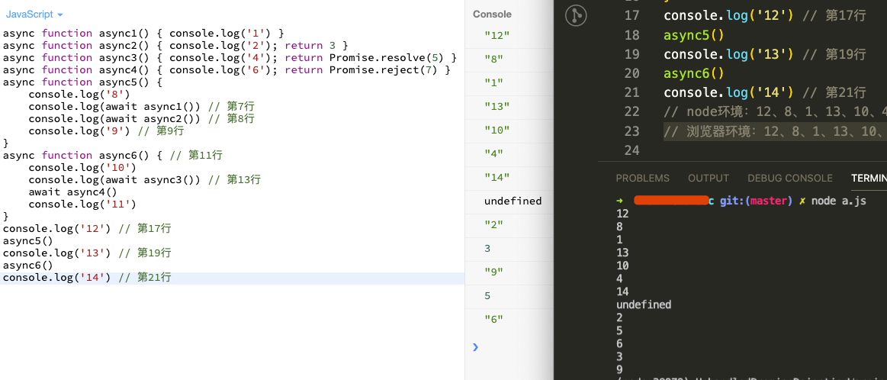Open the DEBUG CONSOLE tab

click(x=789, y=178)
